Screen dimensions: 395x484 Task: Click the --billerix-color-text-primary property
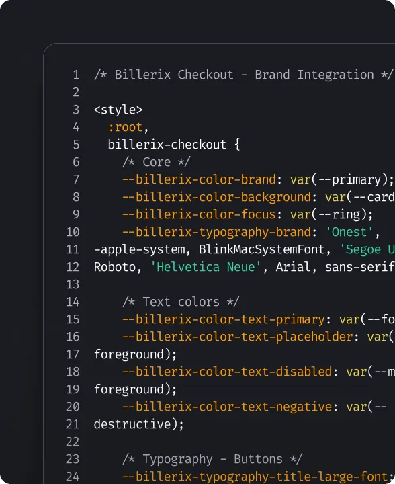pos(224,319)
